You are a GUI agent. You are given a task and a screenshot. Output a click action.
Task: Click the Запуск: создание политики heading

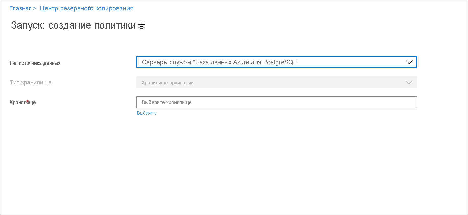click(x=73, y=25)
